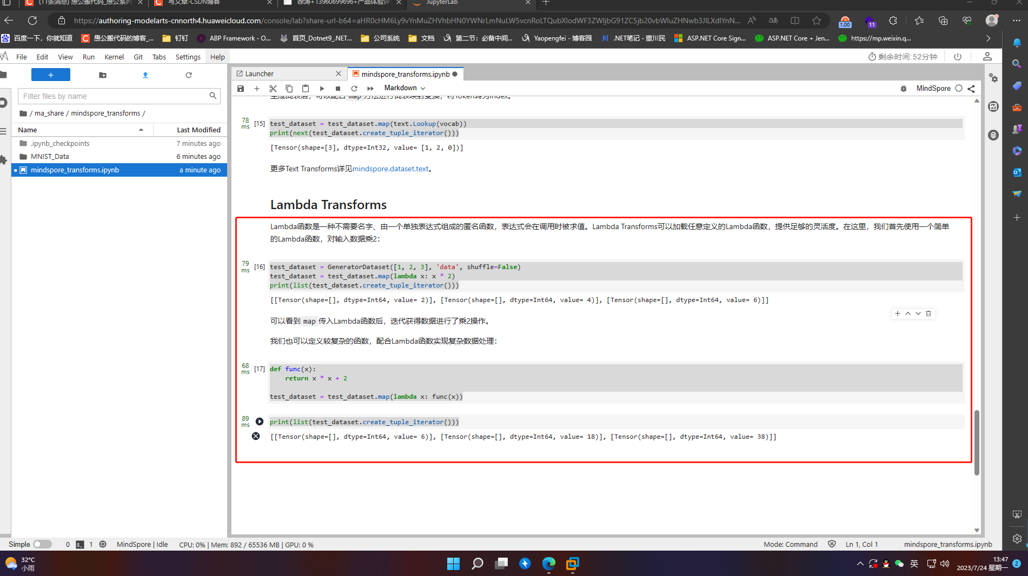Open the property inspector gears icon
The image size is (1028, 576).
[993, 78]
